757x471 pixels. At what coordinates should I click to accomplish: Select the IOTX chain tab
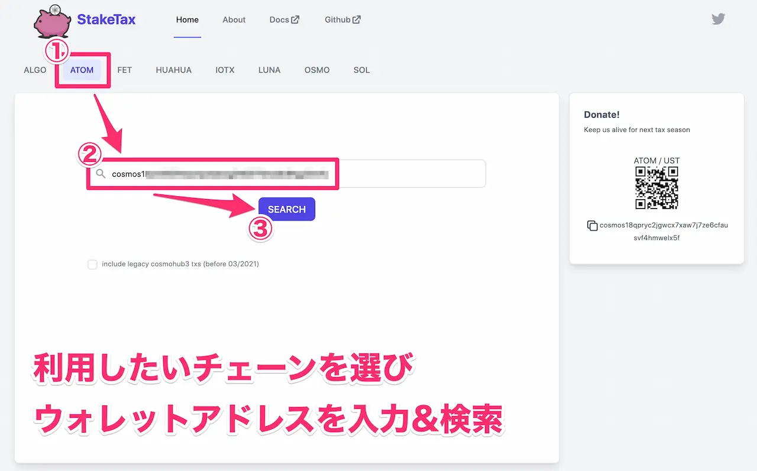point(225,70)
